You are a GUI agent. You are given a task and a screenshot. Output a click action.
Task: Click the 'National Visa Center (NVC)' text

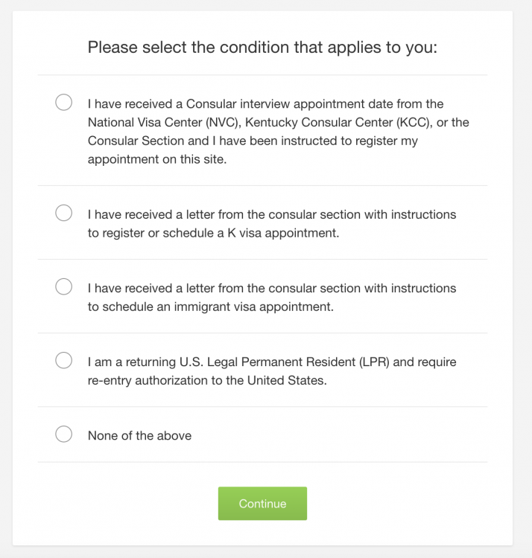[160, 122]
